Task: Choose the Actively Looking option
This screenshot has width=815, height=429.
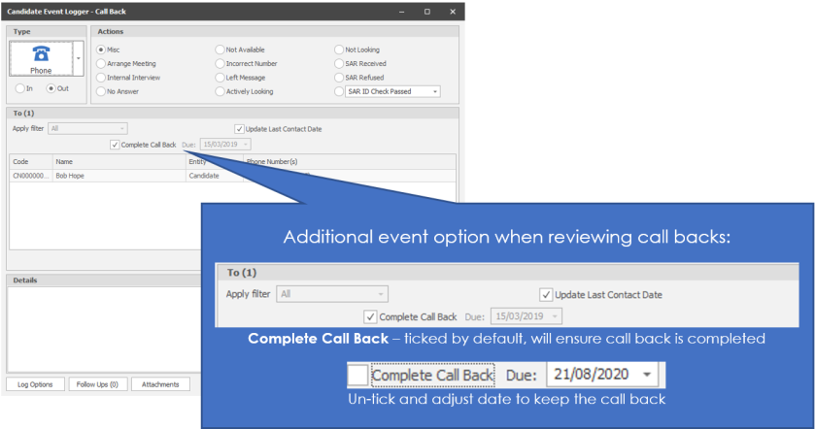Action: click(x=220, y=91)
